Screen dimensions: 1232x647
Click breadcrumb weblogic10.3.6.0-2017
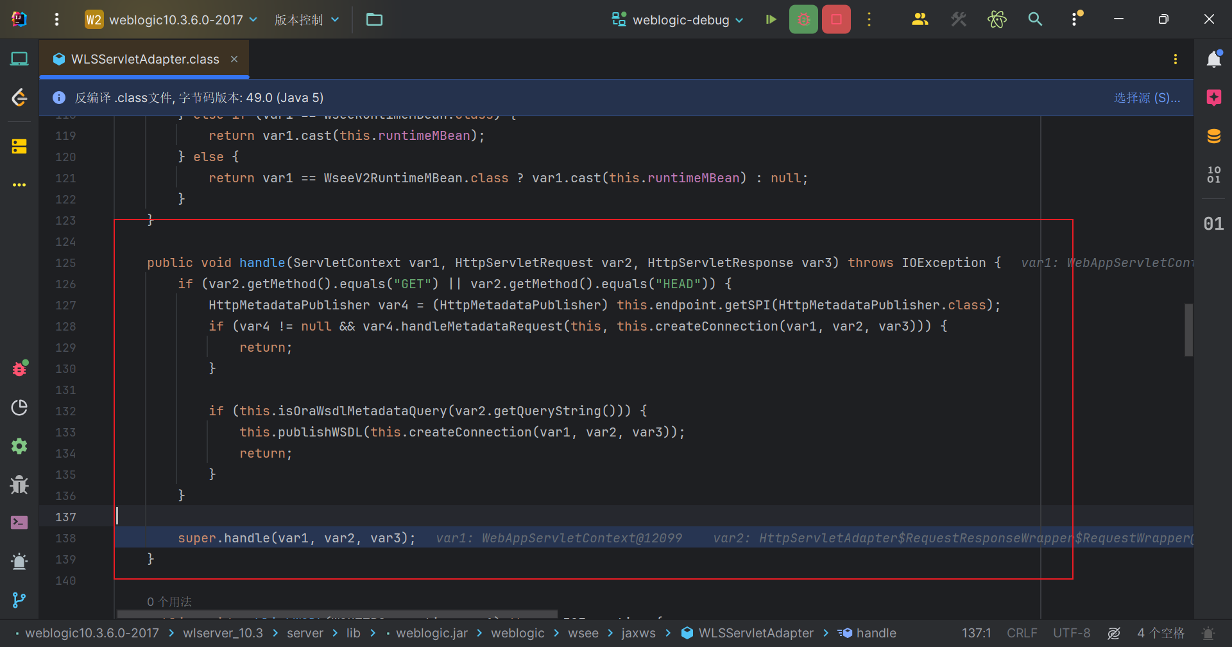coord(92,633)
